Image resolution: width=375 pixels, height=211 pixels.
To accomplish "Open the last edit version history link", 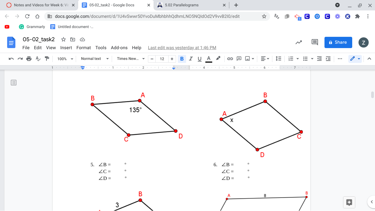I will click(x=182, y=48).
